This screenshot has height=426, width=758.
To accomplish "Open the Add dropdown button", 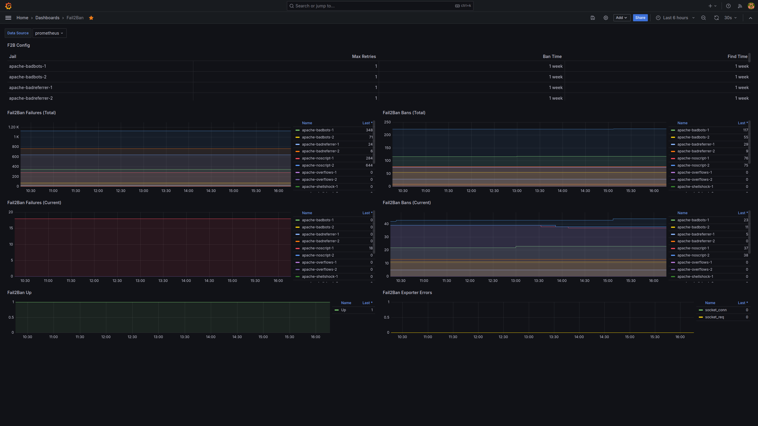I will point(622,18).
